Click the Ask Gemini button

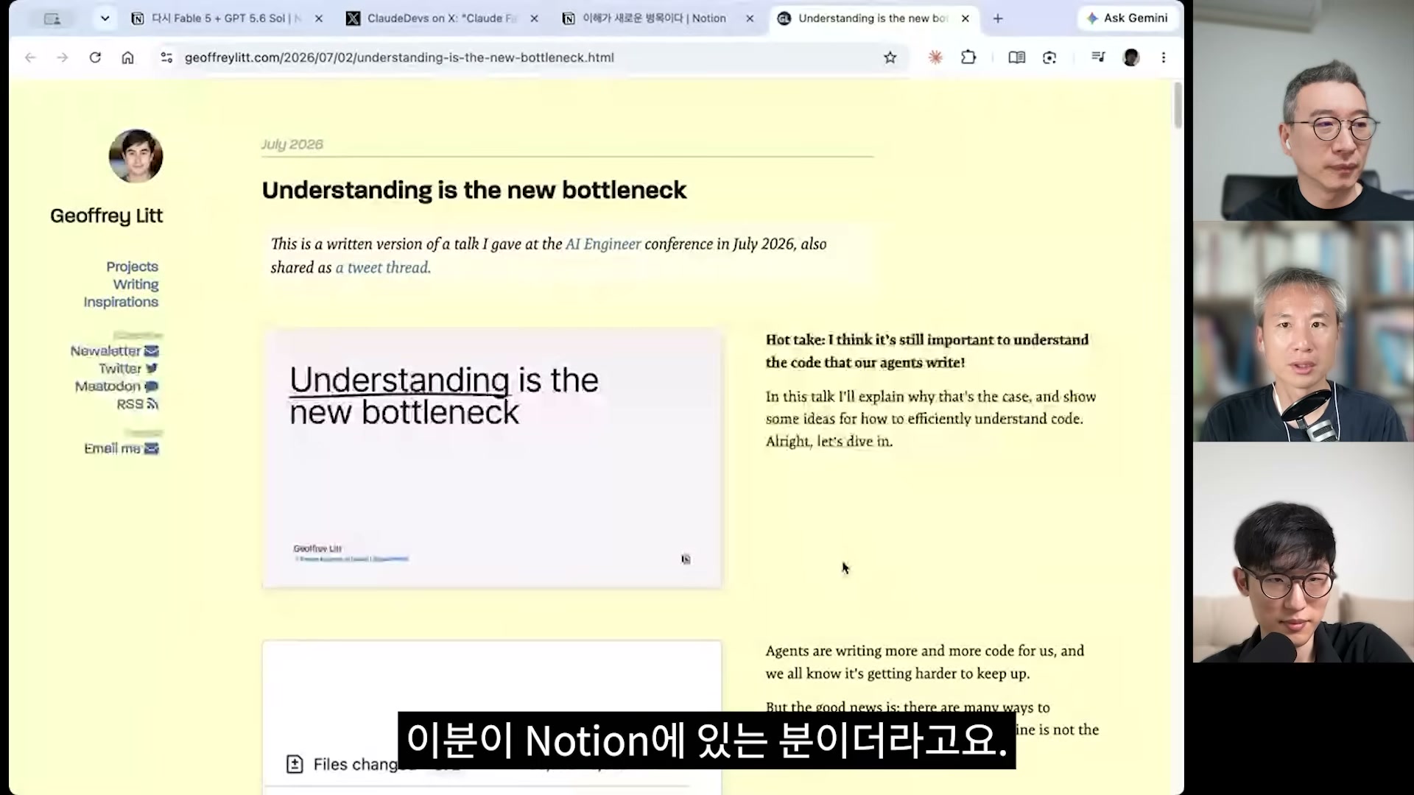(x=1128, y=18)
